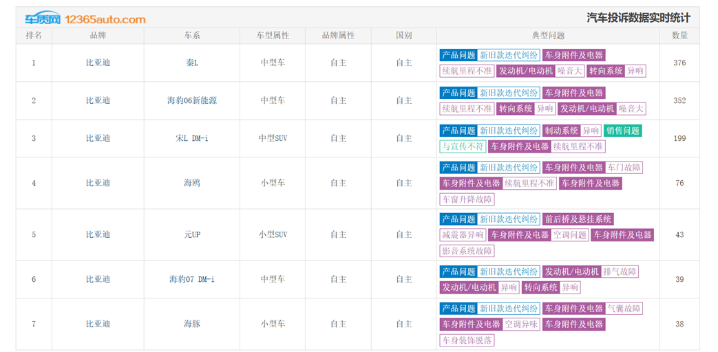Select 噪音大 tag in the 海豹06新能源 row

pos(631,109)
